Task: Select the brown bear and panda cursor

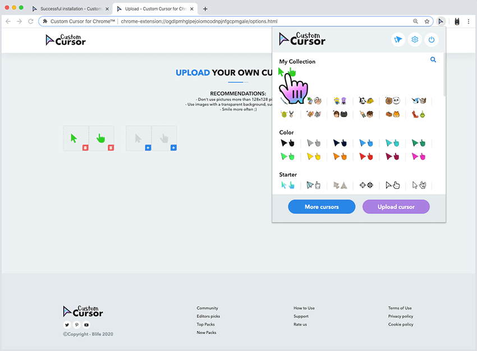Action: pos(392,101)
